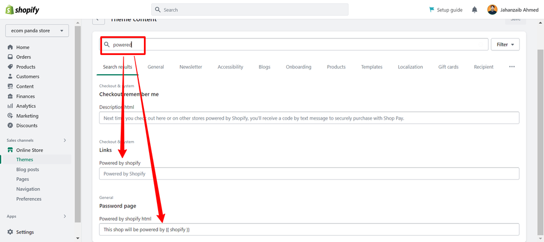
Task: Expand the Sales channels section
Action: (65, 141)
